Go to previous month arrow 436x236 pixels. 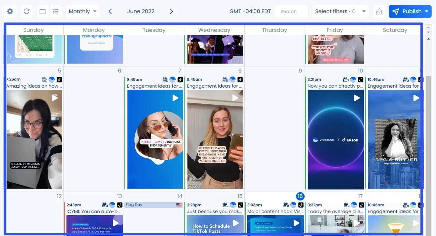point(110,12)
